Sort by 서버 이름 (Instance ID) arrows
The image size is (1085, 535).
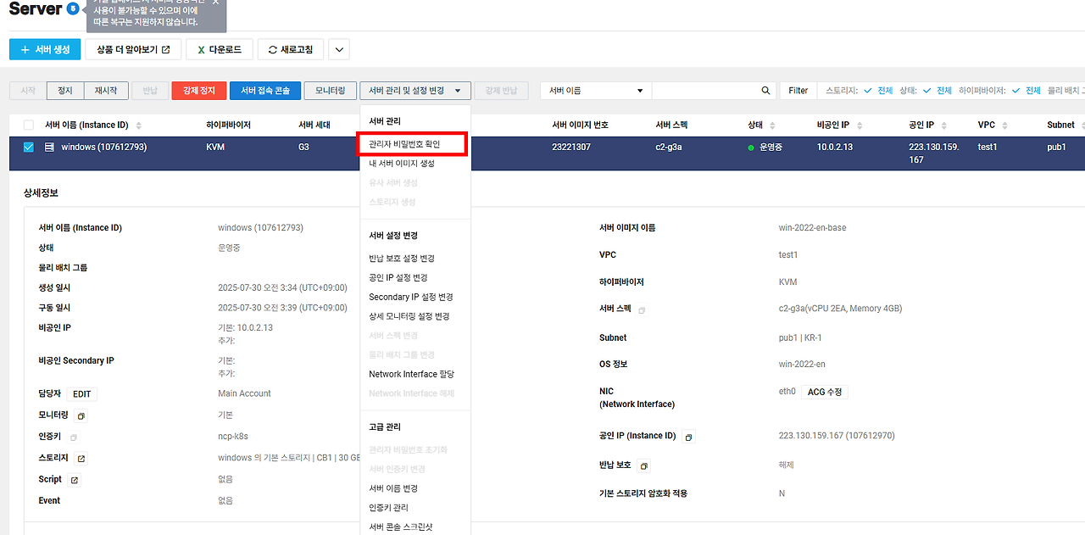(x=139, y=125)
